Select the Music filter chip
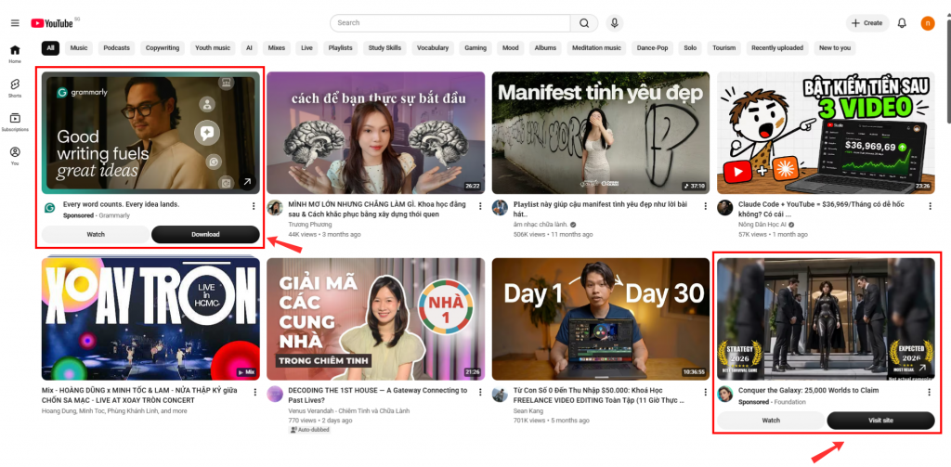951x467 pixels. [x=79, y=48]
